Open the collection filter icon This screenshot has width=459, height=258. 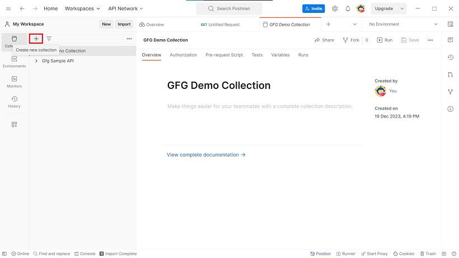pyautogui.click(x=49, y=39)
